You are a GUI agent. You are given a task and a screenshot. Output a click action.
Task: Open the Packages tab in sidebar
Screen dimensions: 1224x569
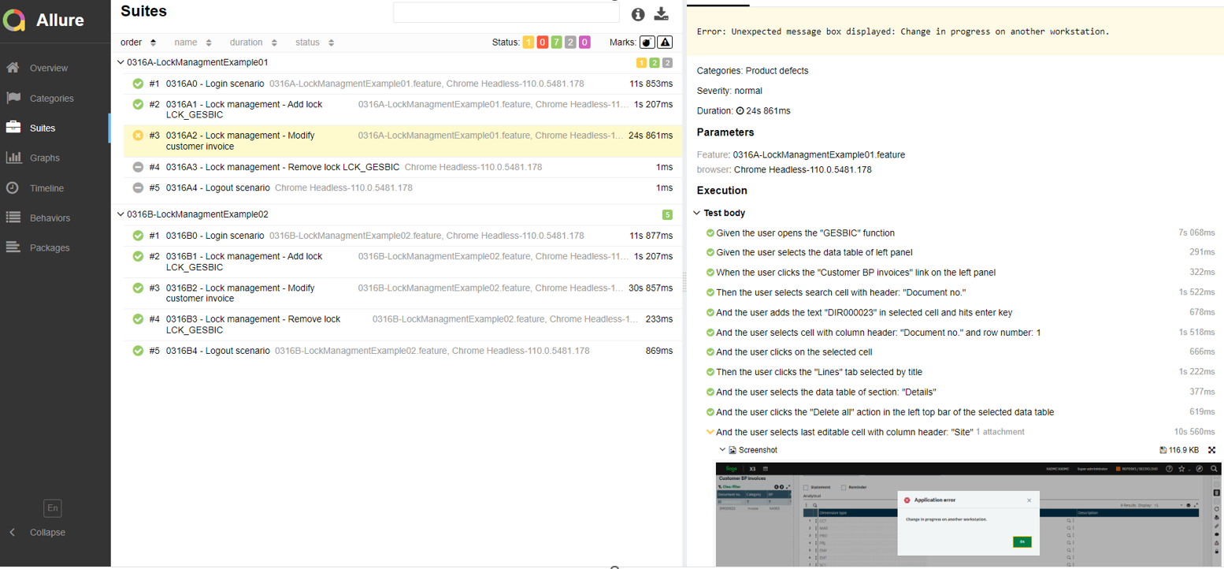click(50, 247)
